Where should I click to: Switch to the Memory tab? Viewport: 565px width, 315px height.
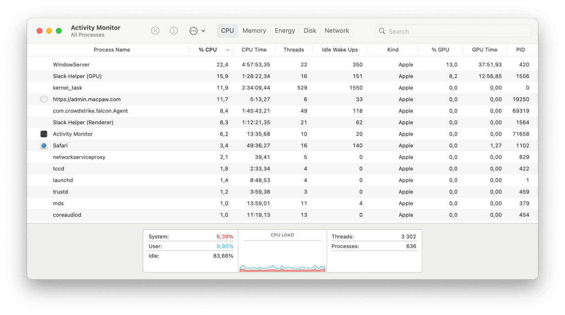click(254, 31)
